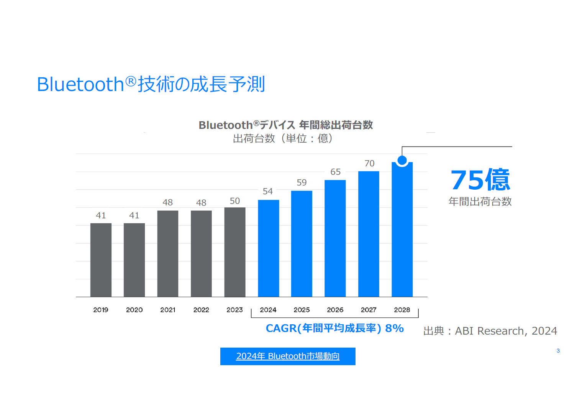Select the chart title Bluetooth®デバイス 年間総出荷台数

286,125
